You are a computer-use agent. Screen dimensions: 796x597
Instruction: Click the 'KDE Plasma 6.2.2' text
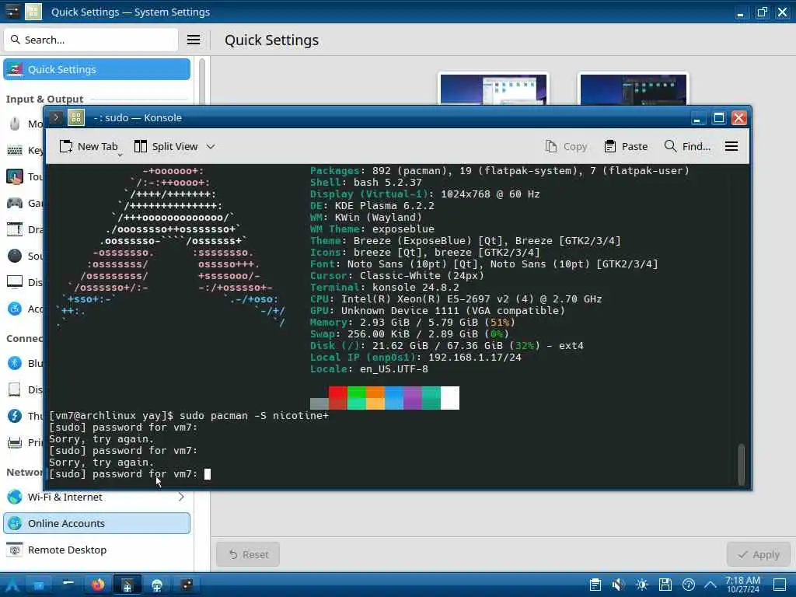pos(384,205)
